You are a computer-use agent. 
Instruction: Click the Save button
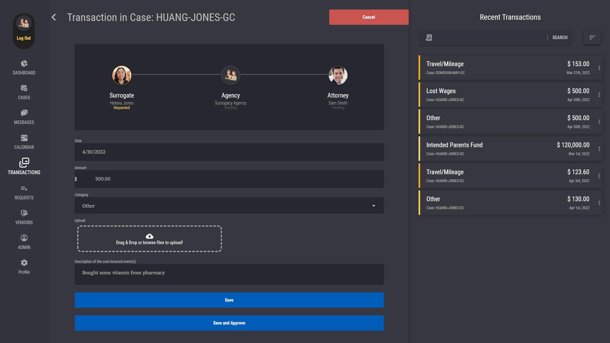click(x=229, y=300)
